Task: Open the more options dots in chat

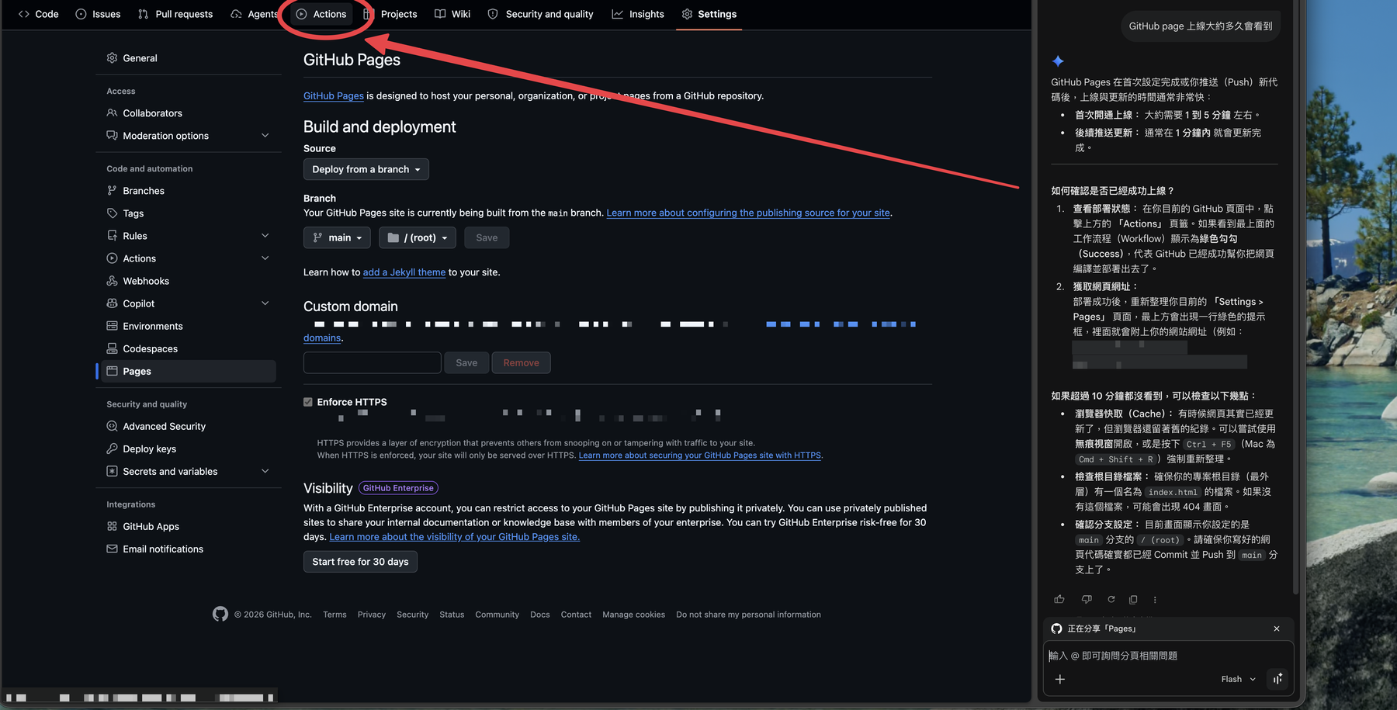Action: point(1155,599)
